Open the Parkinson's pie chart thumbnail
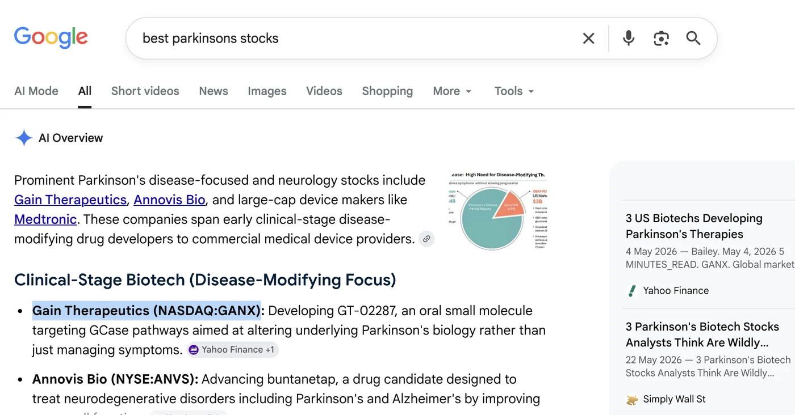The width and height of the screenshot is (795, 415). coord(497,211)
